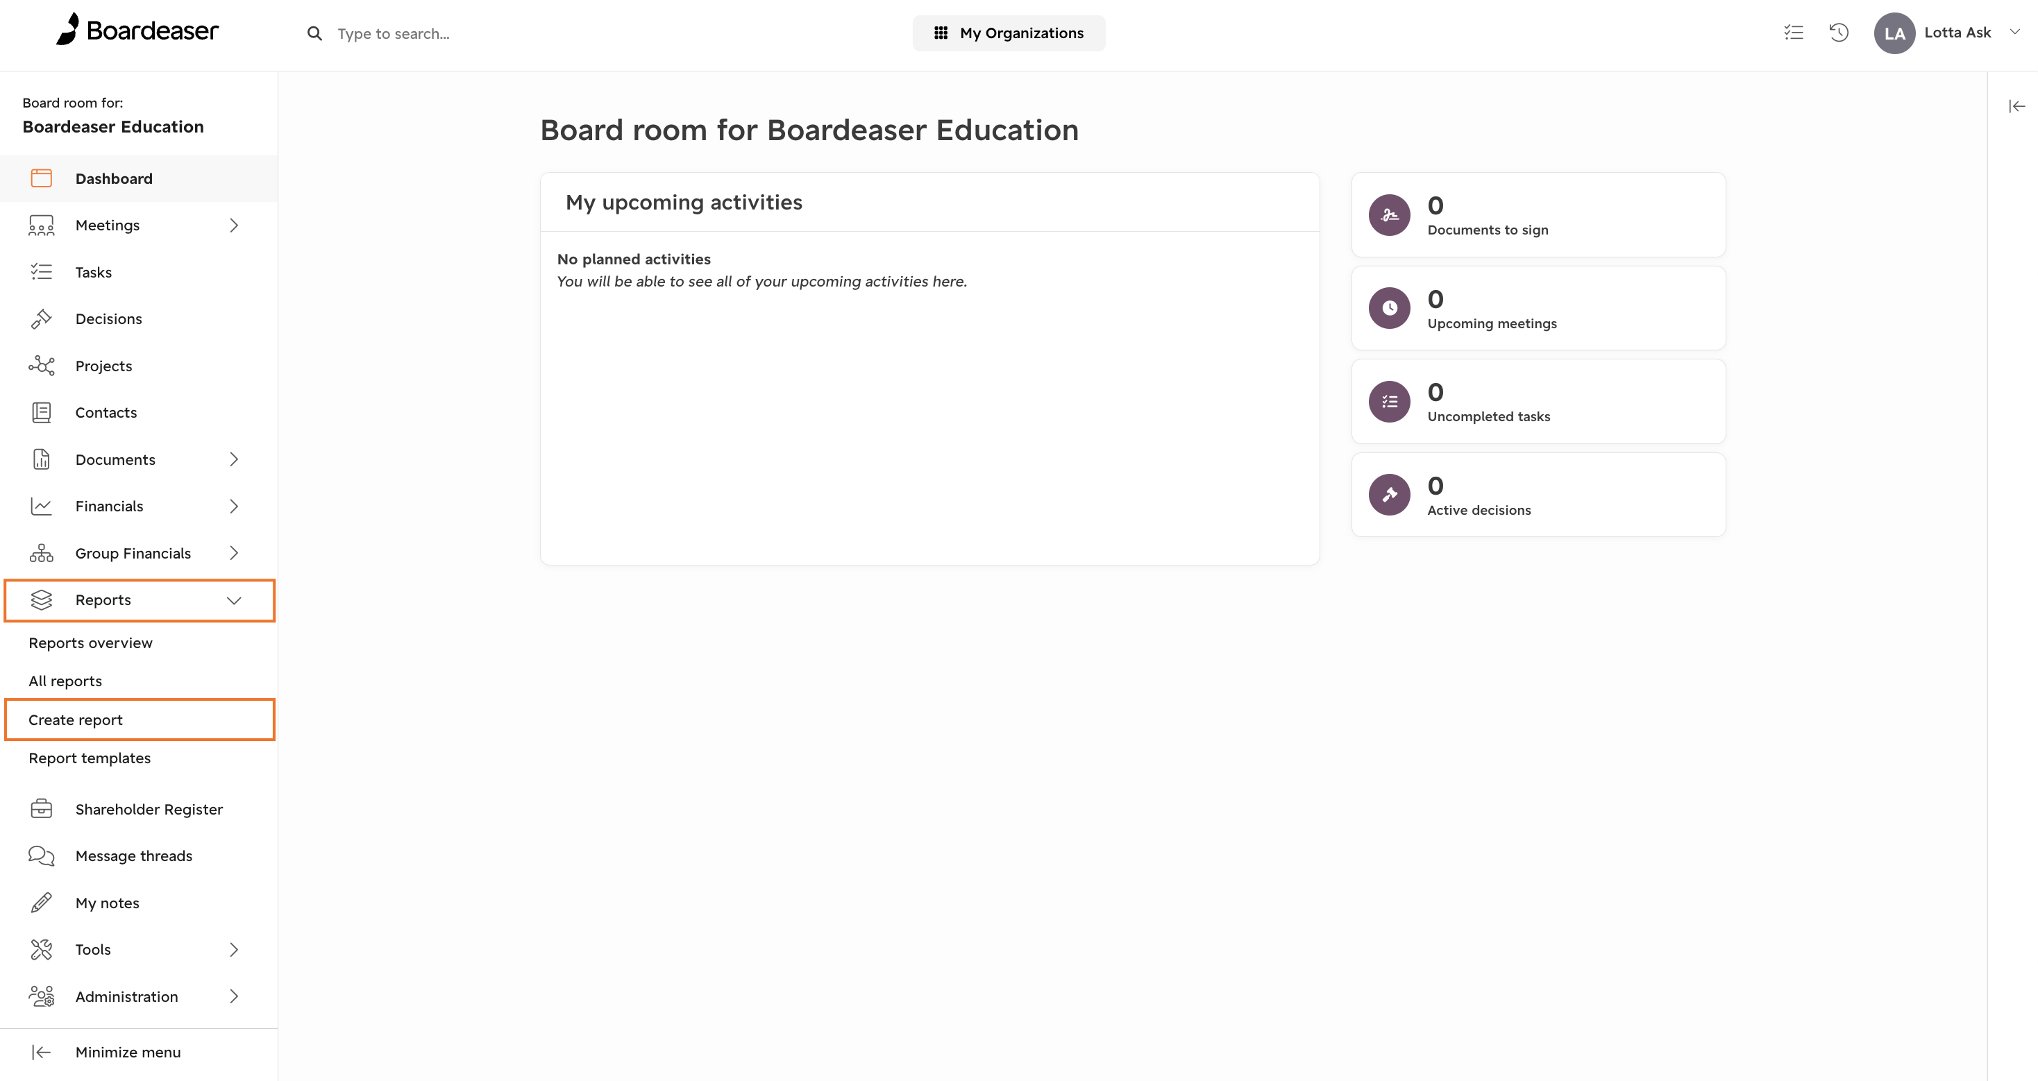Expand the Administration chevron
Viewport: 2038px width, 1081px height.
(x=234, y=996)
